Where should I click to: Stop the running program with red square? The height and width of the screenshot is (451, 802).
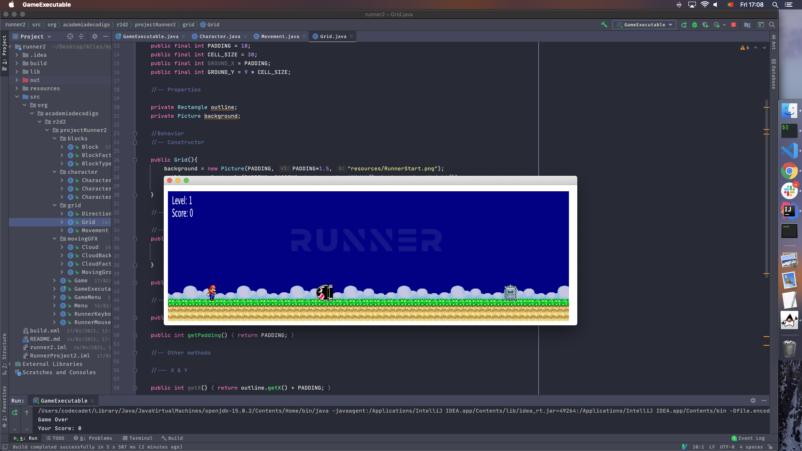[x=733, y=25]
